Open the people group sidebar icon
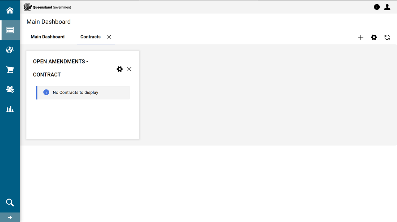 10,89
